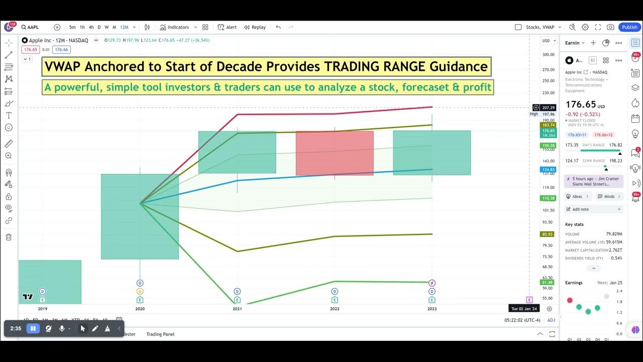This screenshot has width=643, height=362.
Task: Click the Publish button
Action: coord(629,27)
